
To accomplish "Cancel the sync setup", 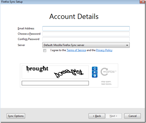I will coord(132,116).
